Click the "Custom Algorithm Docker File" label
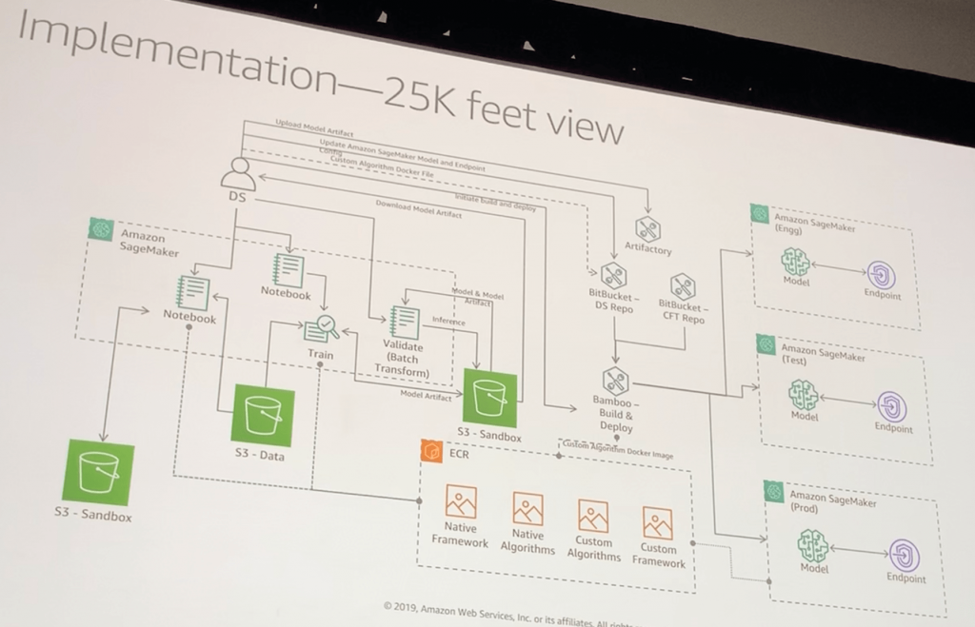975x627 pixels. pos(382,167)
